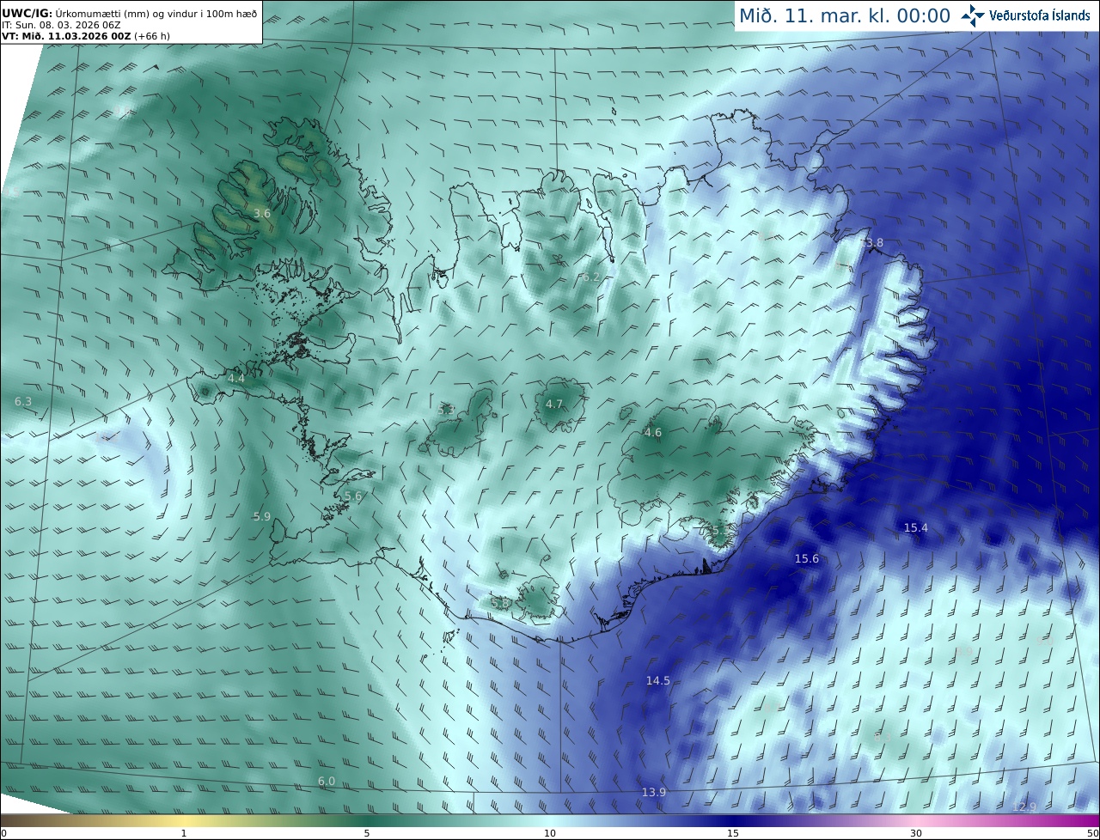Click the 'IT: Sun. 08. 03. 2026 06Z' line
1100x840 pixels.
(60, 25)
